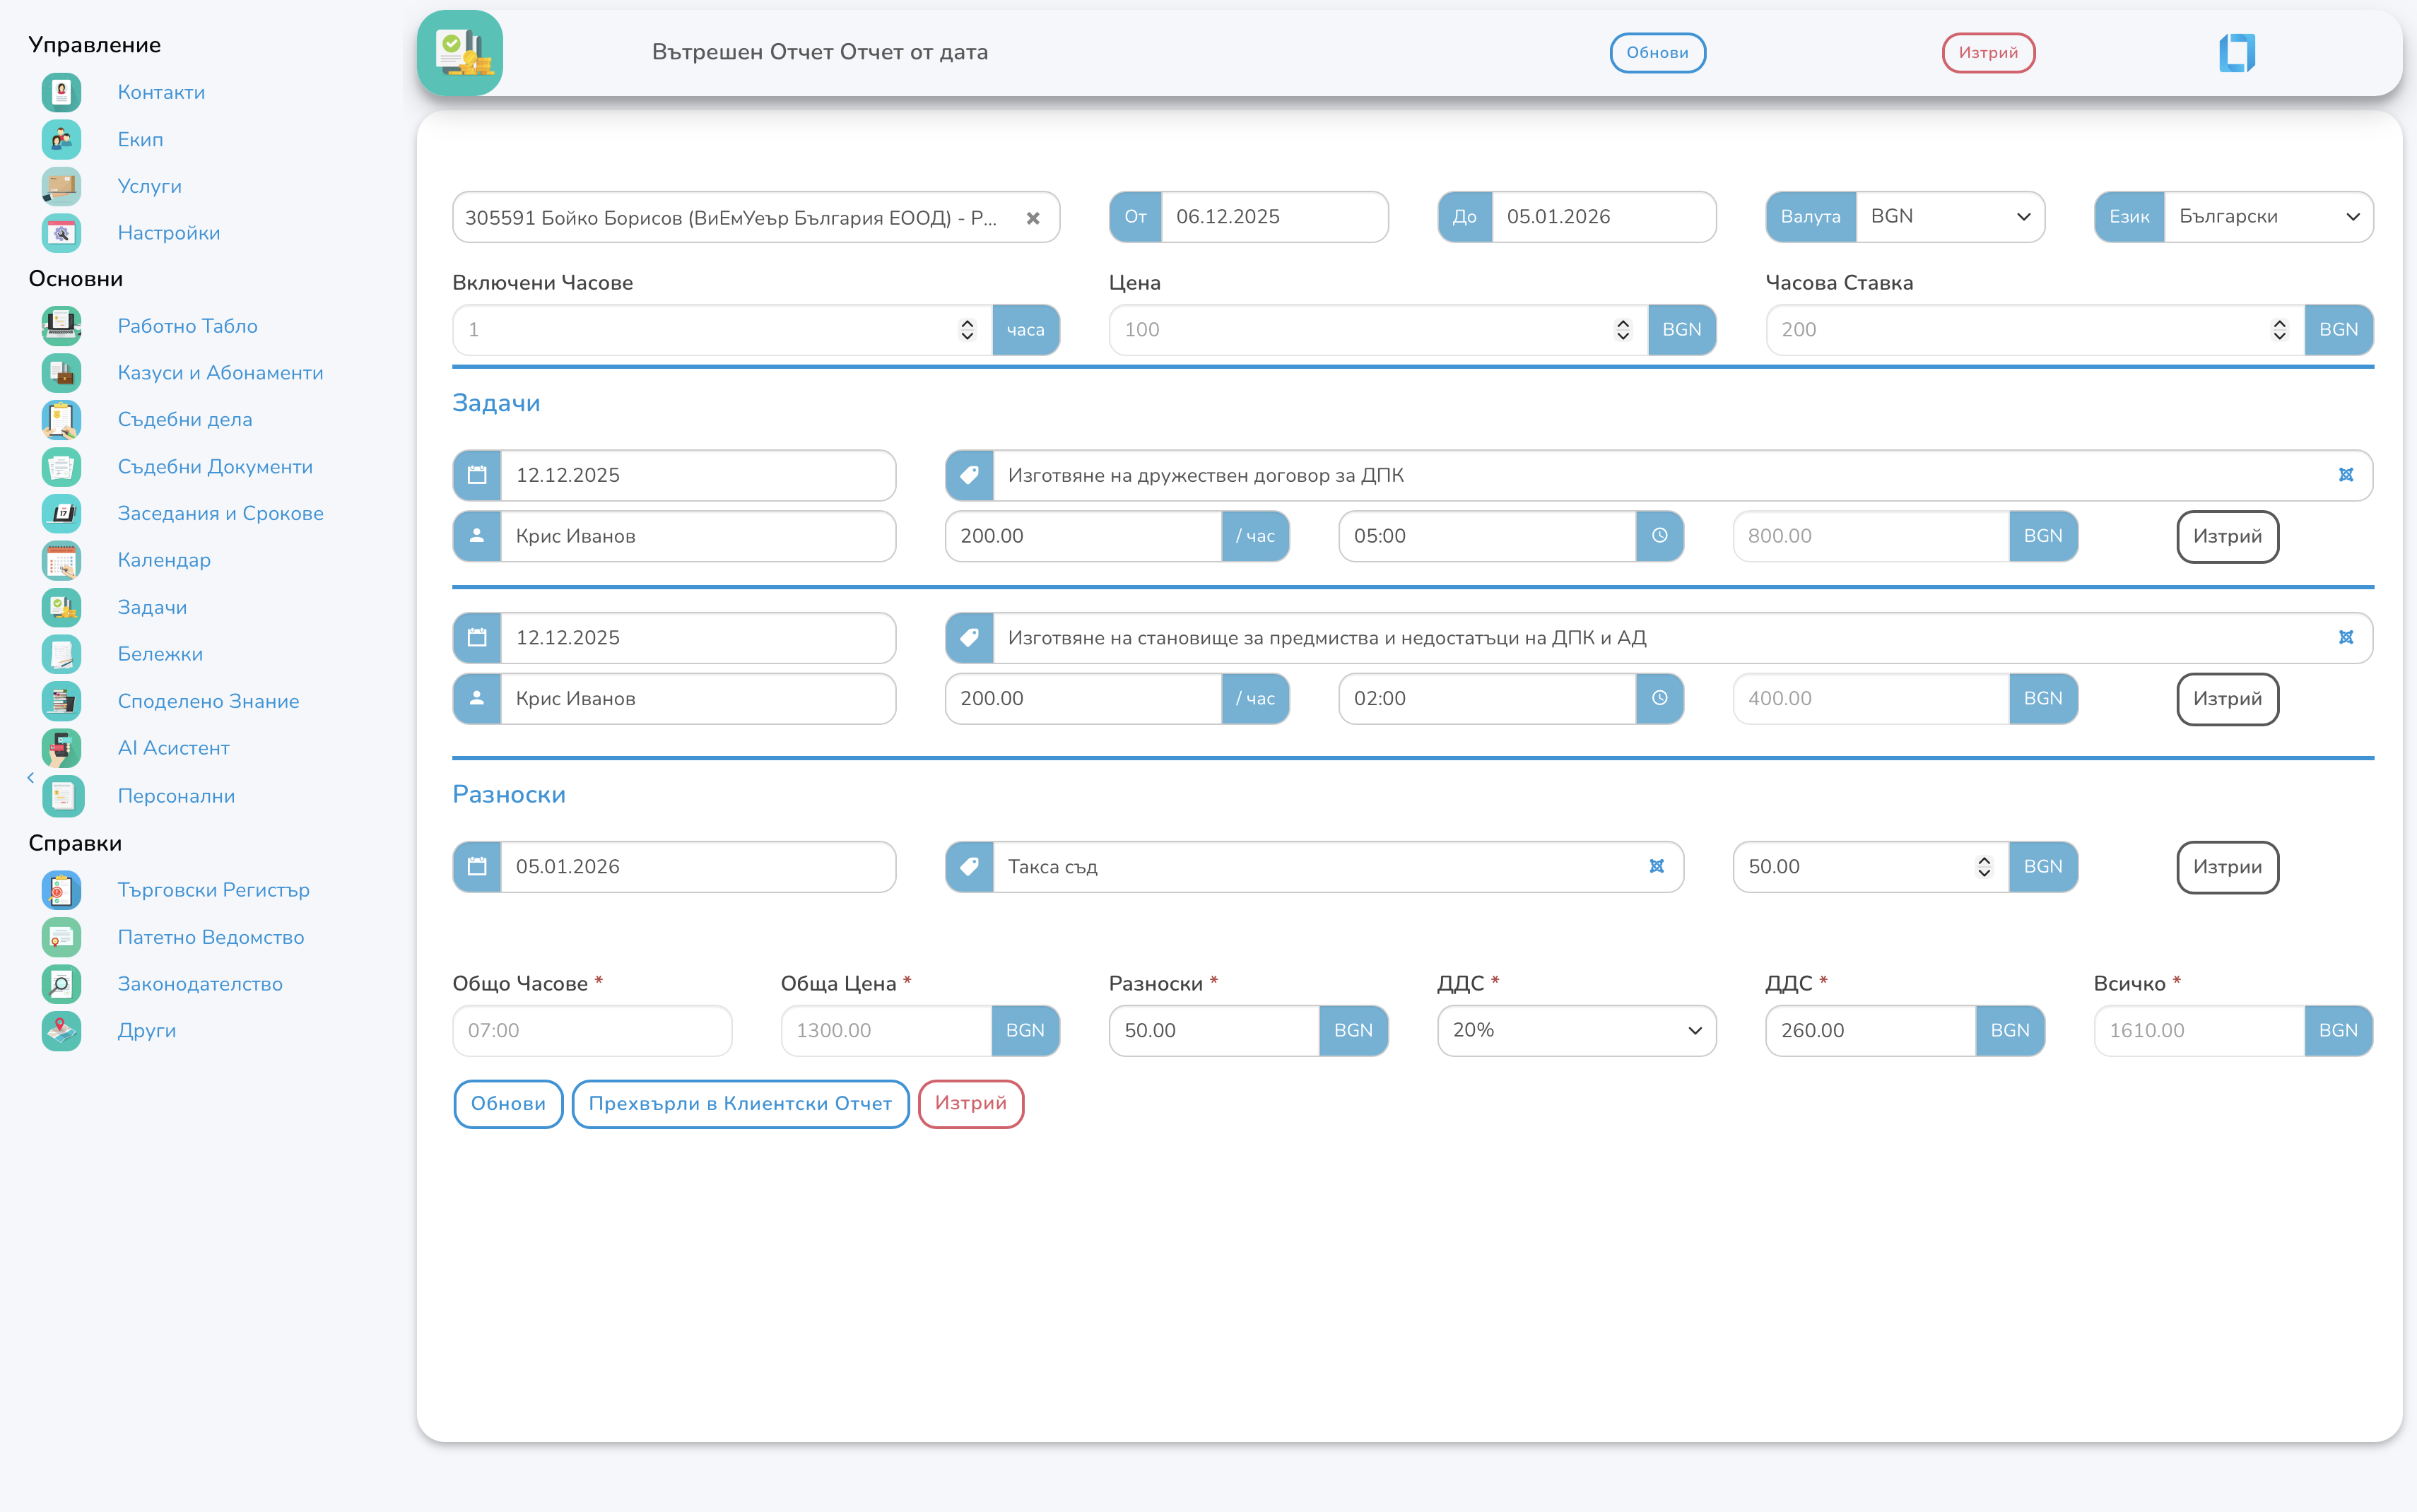Clear the selected client with X icon
Screen dimensions: 2417x1512
pos(1033,218)
